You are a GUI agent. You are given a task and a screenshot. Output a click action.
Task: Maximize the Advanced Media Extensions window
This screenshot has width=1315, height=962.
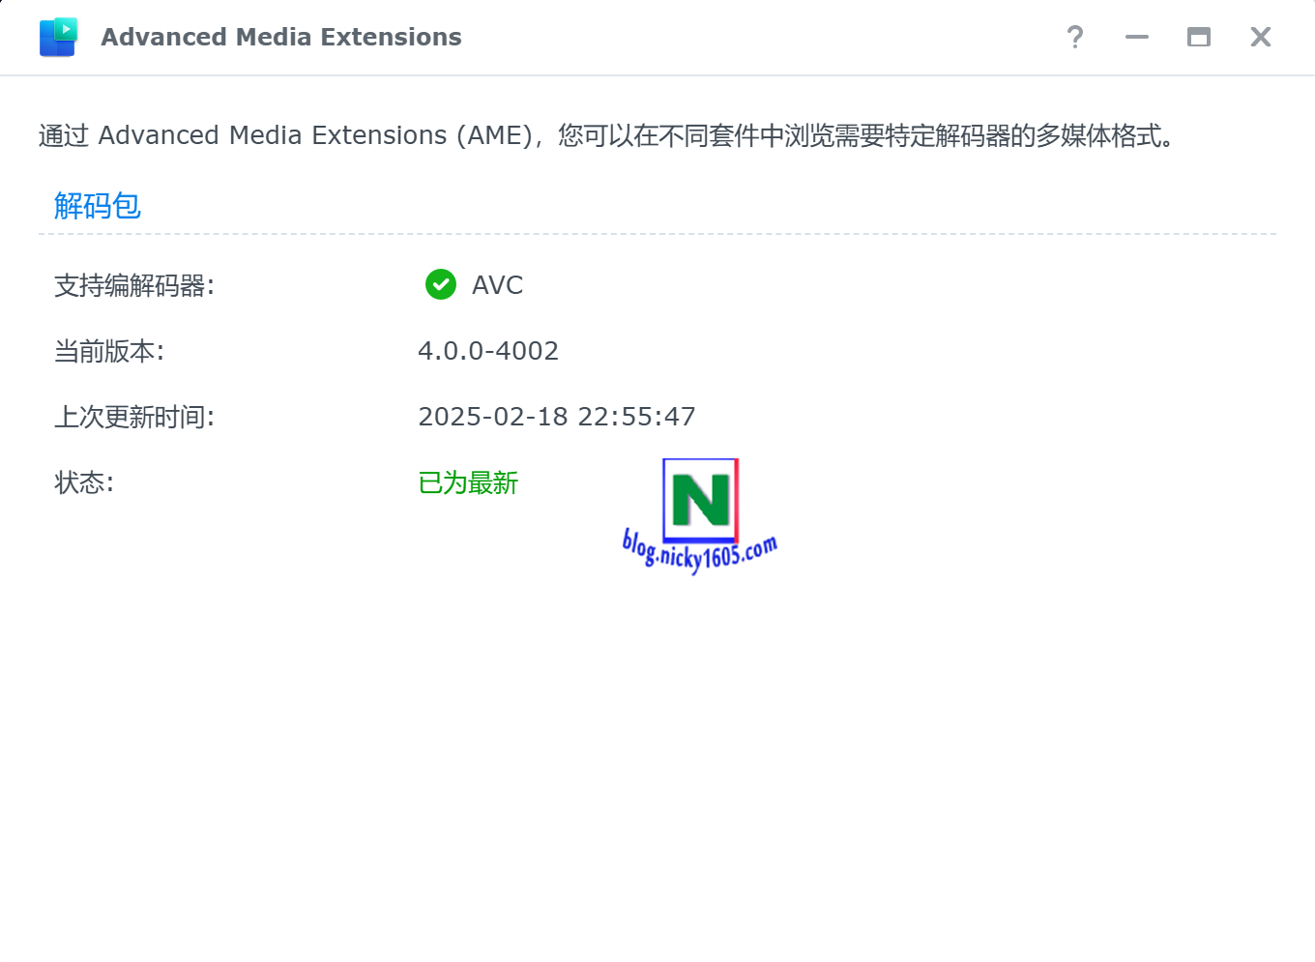pyautogui.click(x=1199, y=37)
